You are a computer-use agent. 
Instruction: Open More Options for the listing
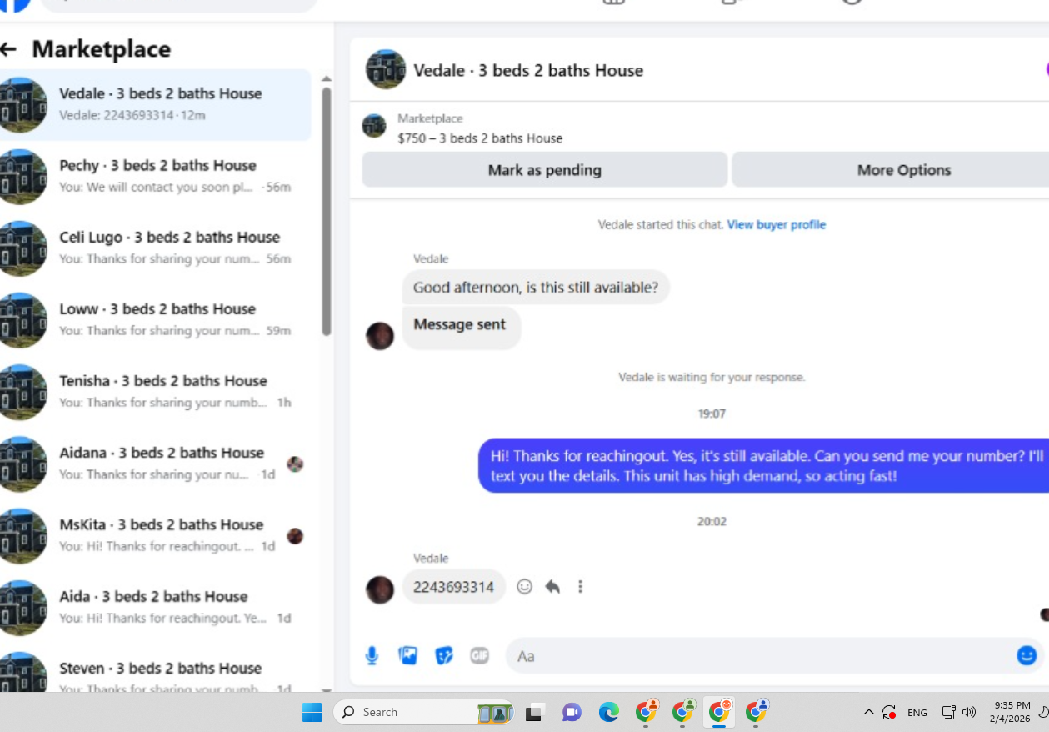tap(890, 170)
